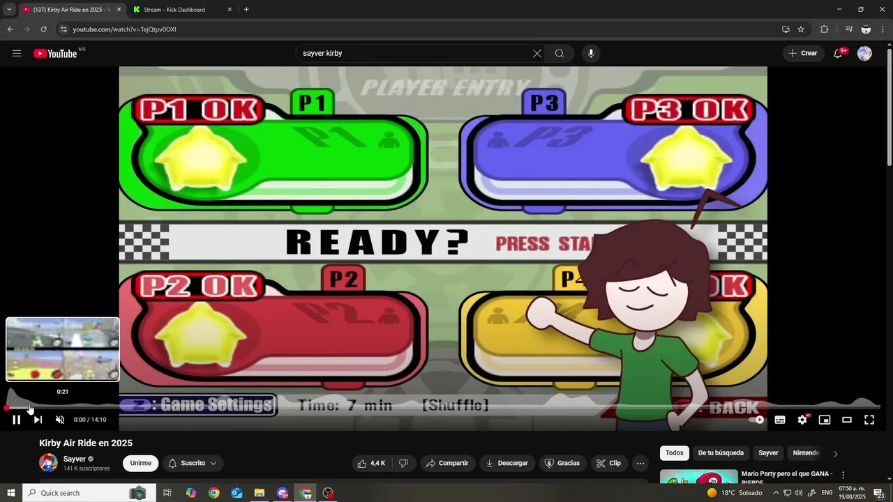Open options for Mario Party video
Screen dimensions: 893x502
click(x=843, y=476)
